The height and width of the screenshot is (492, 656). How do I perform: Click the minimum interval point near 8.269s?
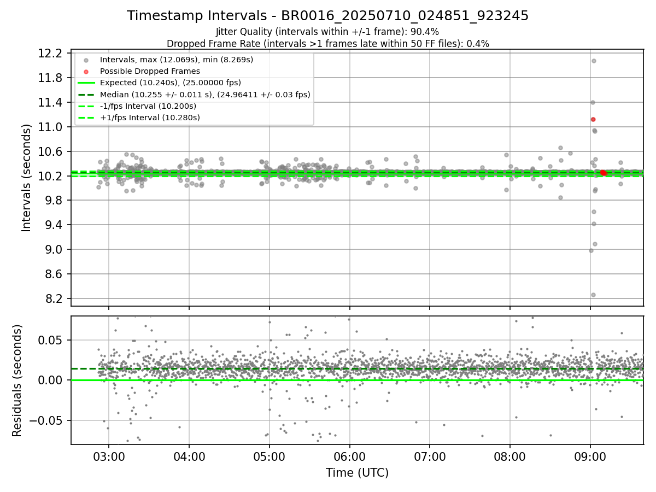(x=593, y=295)
